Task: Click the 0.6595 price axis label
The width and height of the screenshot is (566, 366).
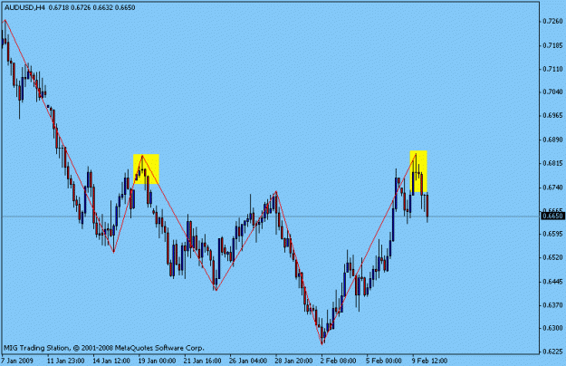Action: 552,234
